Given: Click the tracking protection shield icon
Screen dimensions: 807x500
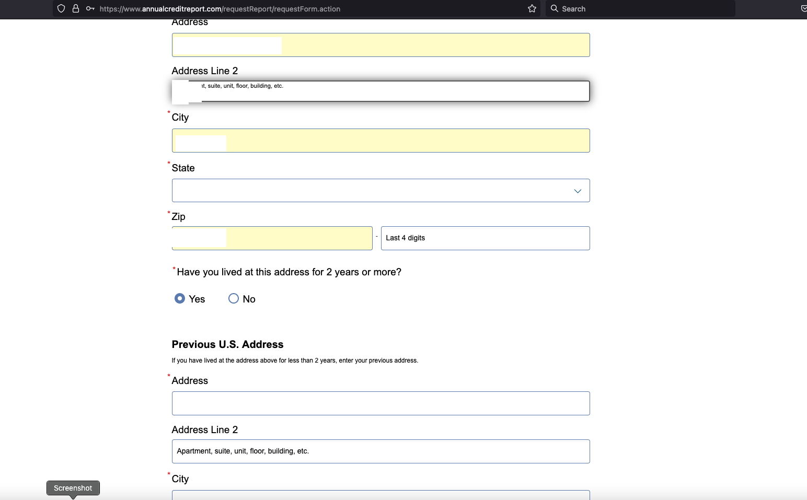Looking at the screenshot, I should click(61, 9).
